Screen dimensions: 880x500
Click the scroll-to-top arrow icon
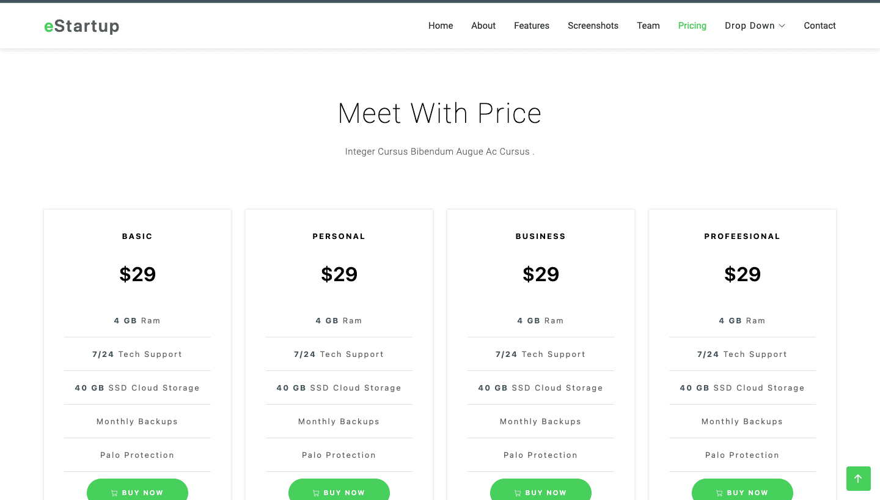859,479
